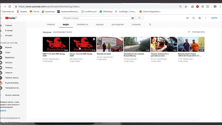Open the YouTube settings three-dot menu

pos(206,18)
